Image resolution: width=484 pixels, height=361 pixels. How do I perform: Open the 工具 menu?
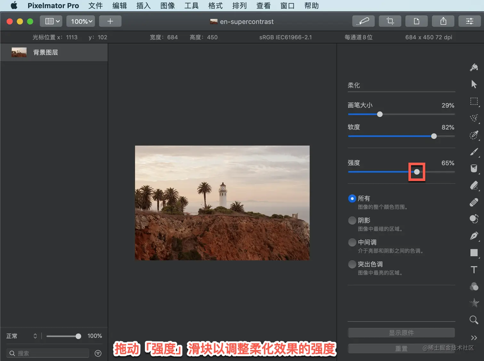pyautogui.click(x=191, y=6)
